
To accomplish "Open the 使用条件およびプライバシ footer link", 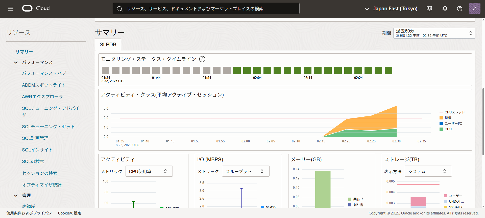I will click(29, 213).
